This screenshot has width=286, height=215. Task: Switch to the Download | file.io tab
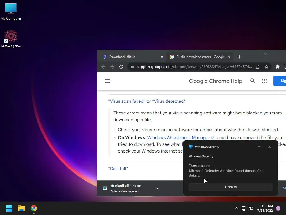click(134, 57)
